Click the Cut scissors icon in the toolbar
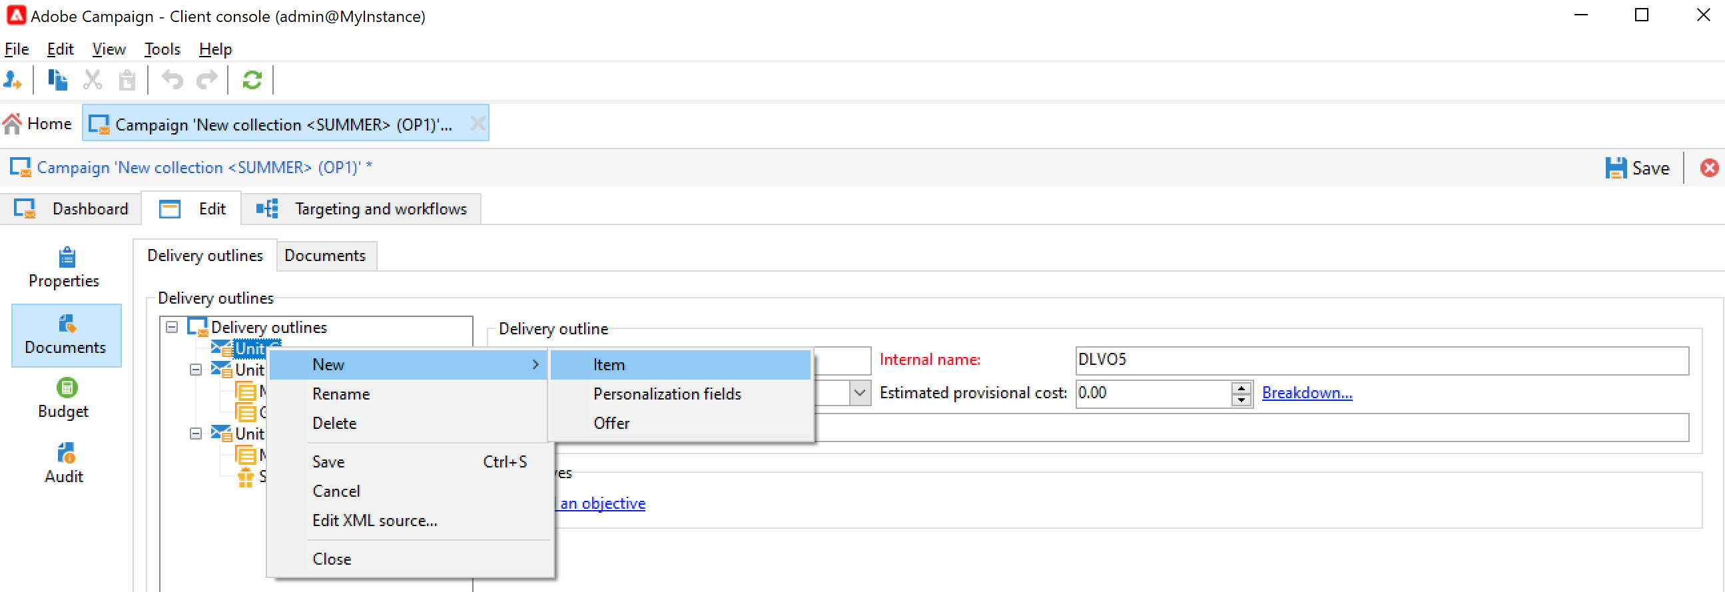 pos(93,81)
